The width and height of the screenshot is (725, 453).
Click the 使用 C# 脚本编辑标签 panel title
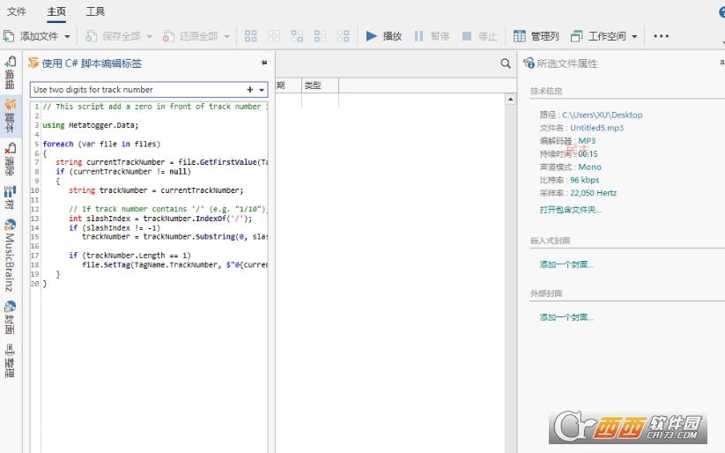pos(92,63)
